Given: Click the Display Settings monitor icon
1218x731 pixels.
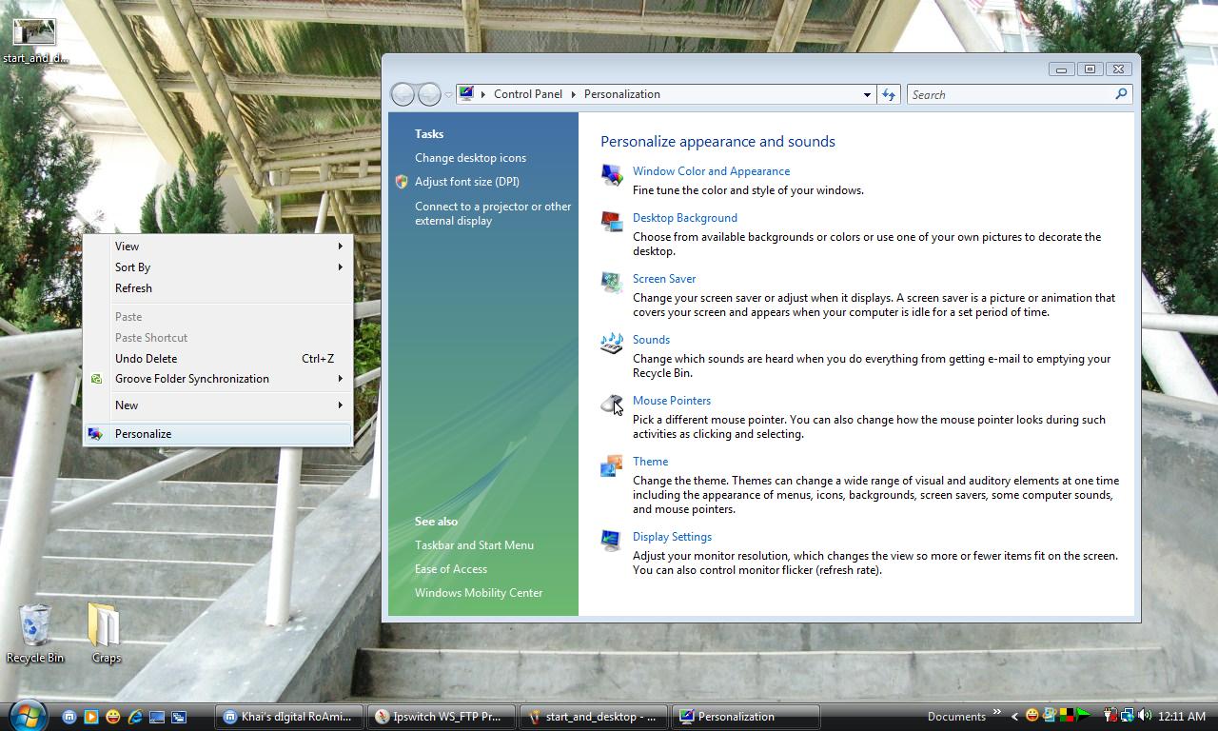Looking at the screenshot, I should pos(612,541).
